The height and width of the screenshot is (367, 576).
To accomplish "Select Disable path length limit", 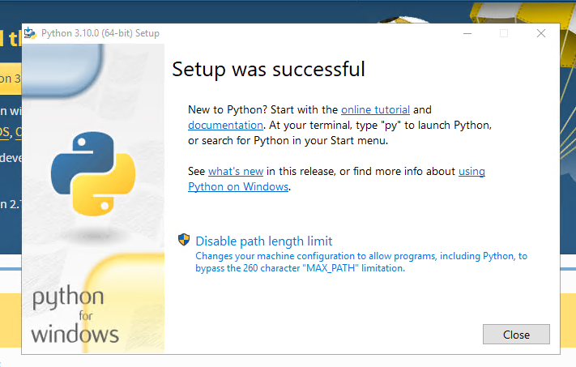I will pyautogui.click(x=263, y=241).
